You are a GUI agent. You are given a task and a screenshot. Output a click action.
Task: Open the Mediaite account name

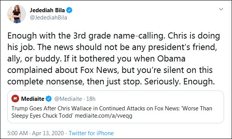click(32, 99)
